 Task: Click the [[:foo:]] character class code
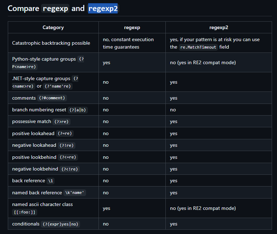click(x=24, y=212)
